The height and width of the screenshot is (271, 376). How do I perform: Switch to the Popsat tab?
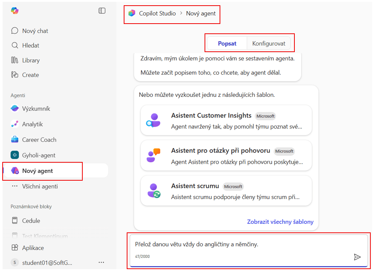[227, 43]
